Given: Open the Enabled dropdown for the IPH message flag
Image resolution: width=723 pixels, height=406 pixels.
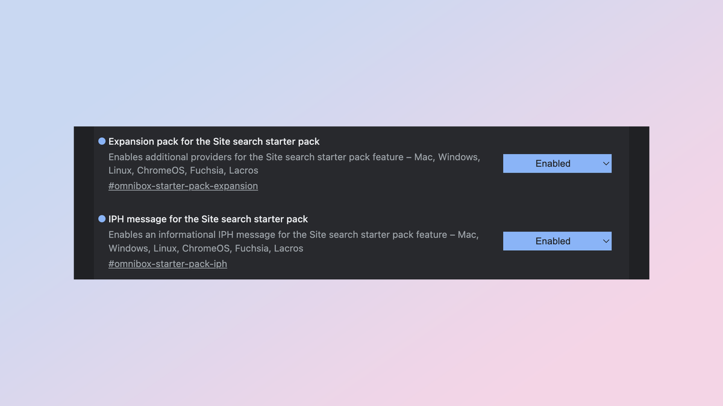Looking at the screenshot, I should 557,241.
